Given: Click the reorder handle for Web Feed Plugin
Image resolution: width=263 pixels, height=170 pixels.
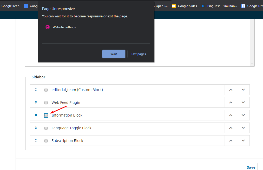Looking at the screenshot, I should (36, 102).
